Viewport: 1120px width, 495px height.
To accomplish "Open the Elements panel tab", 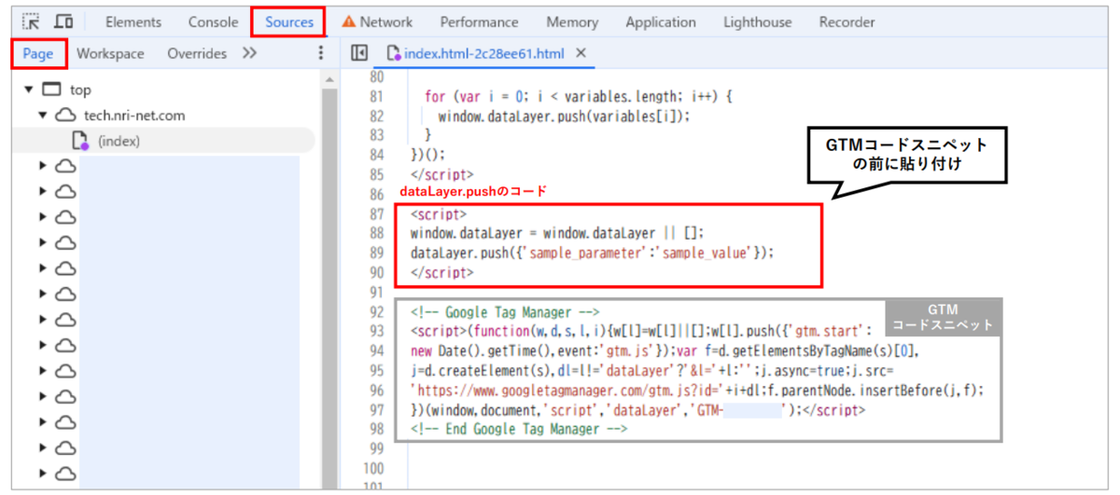I will 133,21.
